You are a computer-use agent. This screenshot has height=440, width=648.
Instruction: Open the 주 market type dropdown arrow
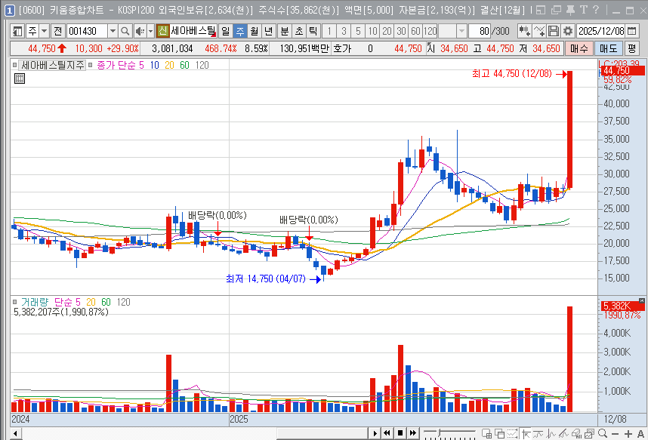click(44, 31)
